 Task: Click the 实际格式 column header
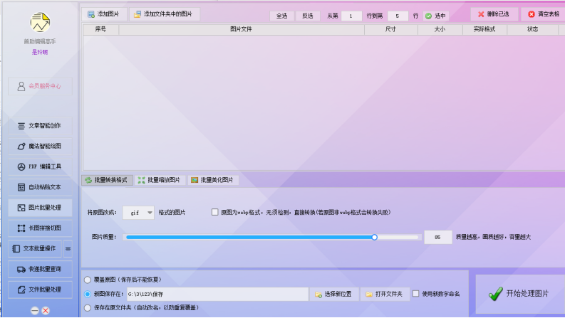tap(484, 29)
